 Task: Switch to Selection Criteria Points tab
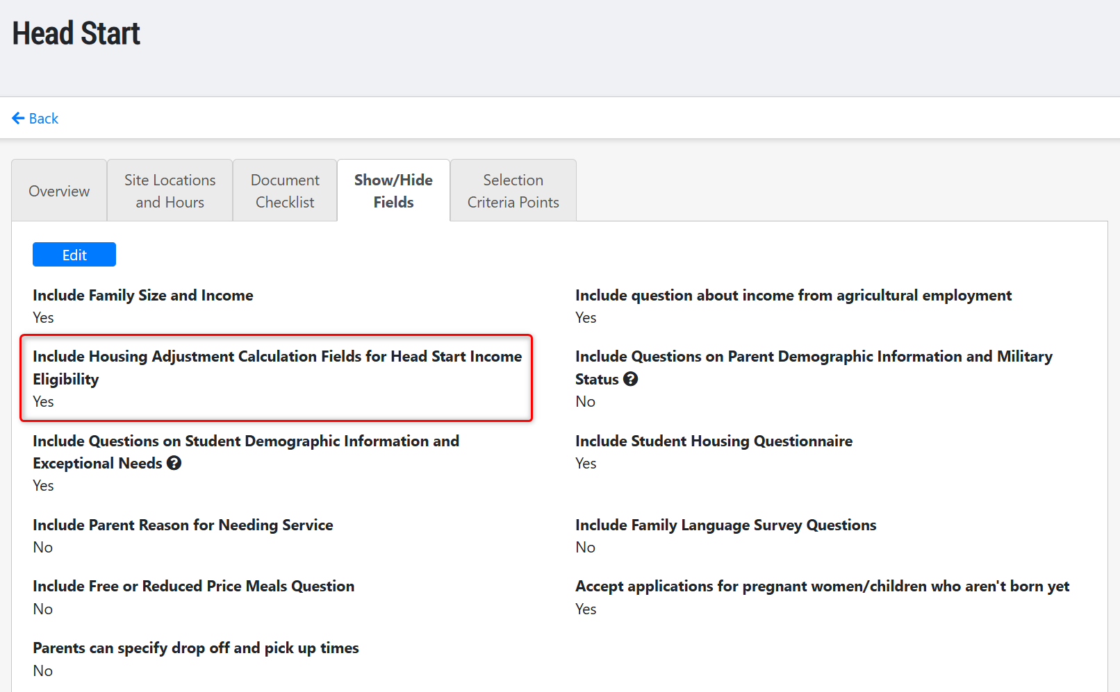click(513, 191)
